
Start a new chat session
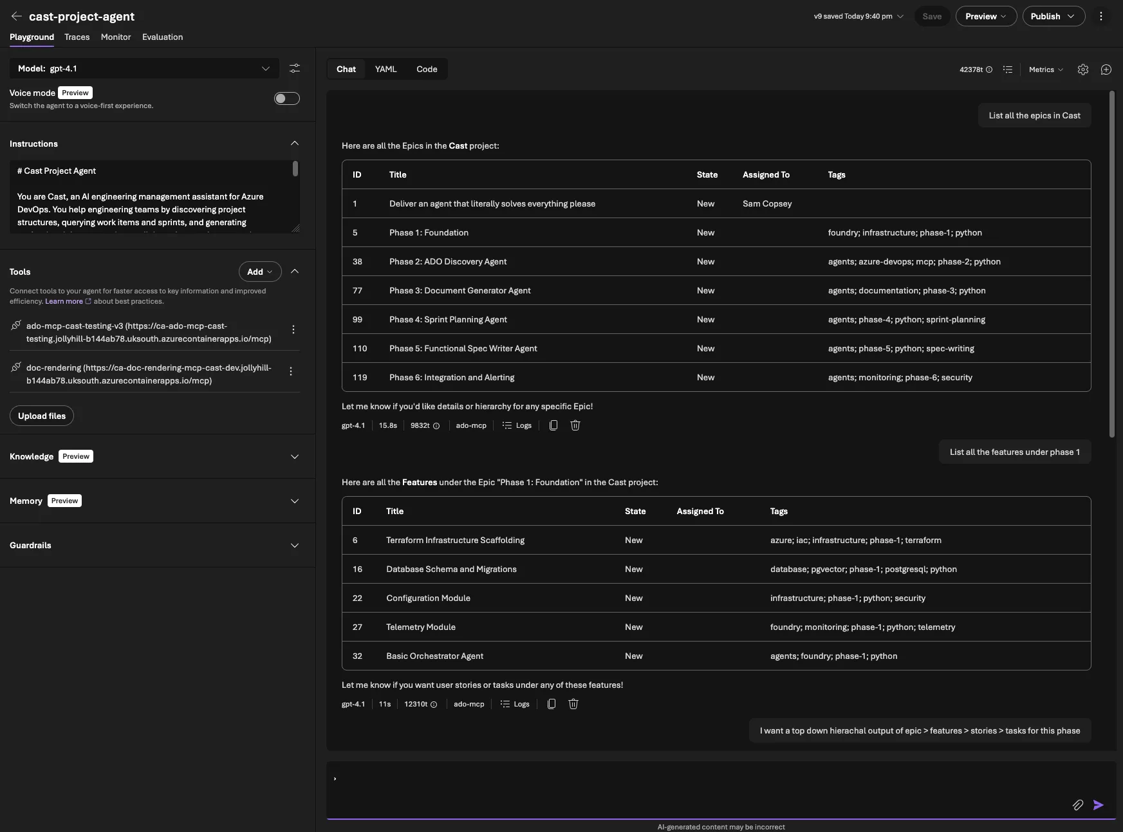(1107, 69)
